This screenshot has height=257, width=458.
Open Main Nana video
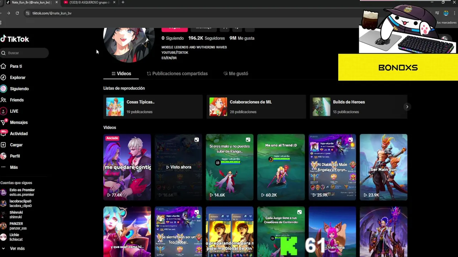[332, 232]
